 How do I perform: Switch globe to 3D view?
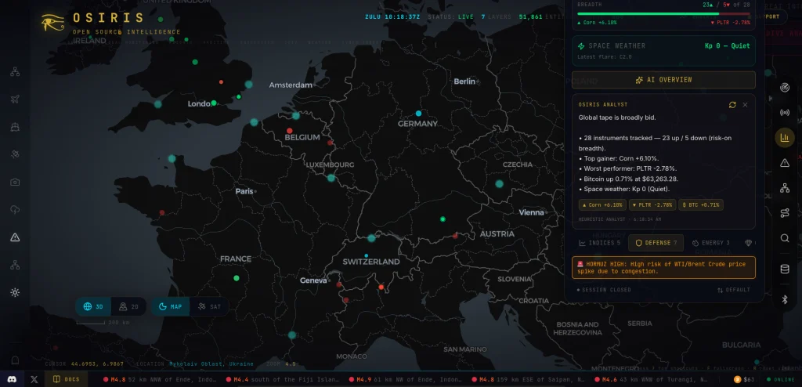coord(94,306)
